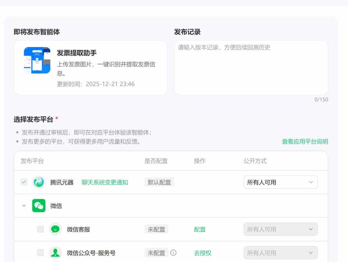This screenshot has height=262, width=348.
Task: Click the 配置 link for 微信客服
Action: [x=200, y=229]
